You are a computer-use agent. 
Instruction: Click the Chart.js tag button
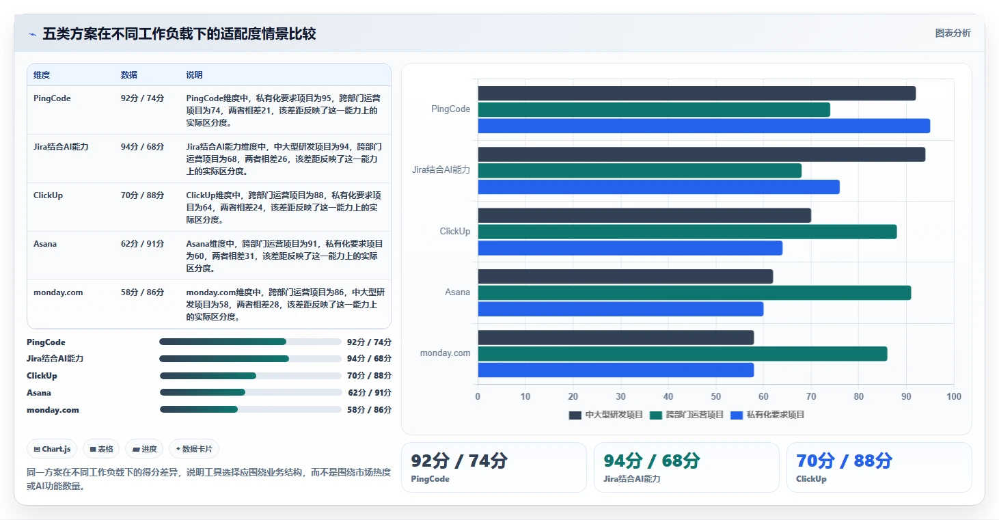click(x=53, y=449)
